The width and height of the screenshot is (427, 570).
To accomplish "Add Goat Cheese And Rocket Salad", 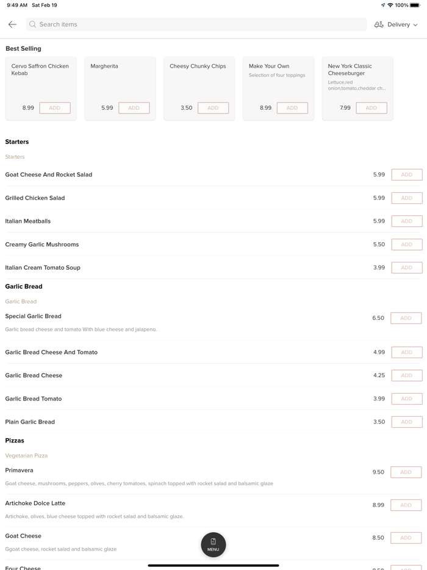I will click(406, 175).
